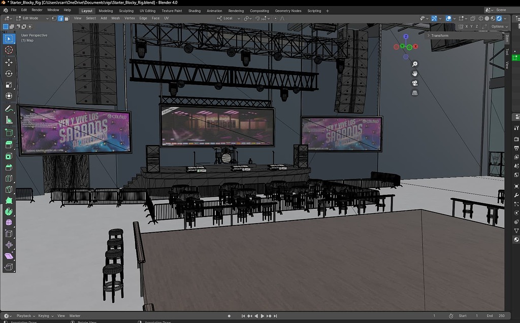Enable rendered viewport shading

(499, 18)
